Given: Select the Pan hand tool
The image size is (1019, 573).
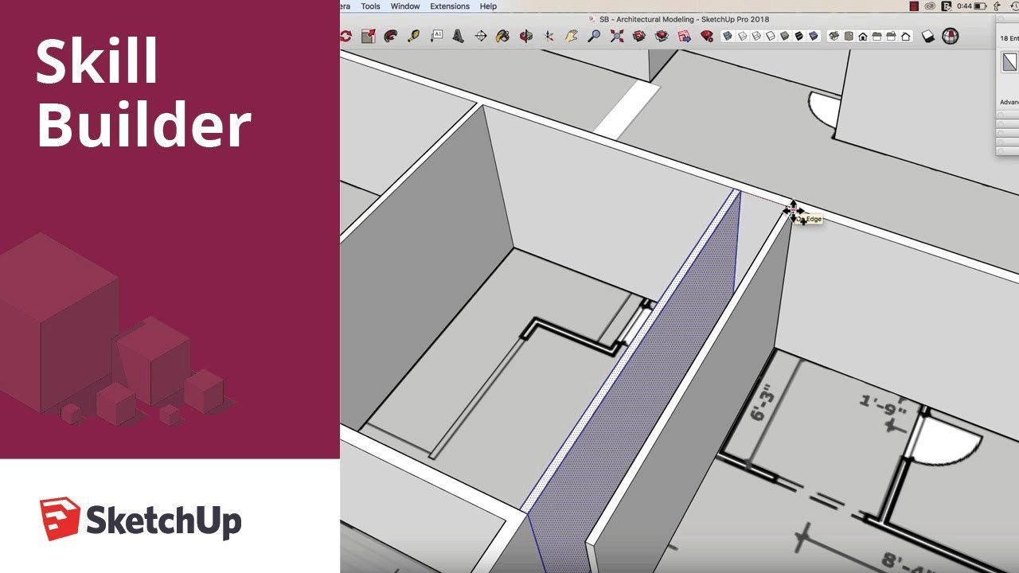Looking at the screenshot, I should (x=571, y=36).
